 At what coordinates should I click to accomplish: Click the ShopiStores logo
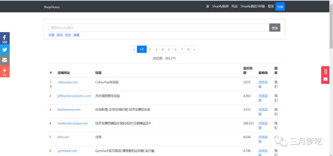(51, 7)
